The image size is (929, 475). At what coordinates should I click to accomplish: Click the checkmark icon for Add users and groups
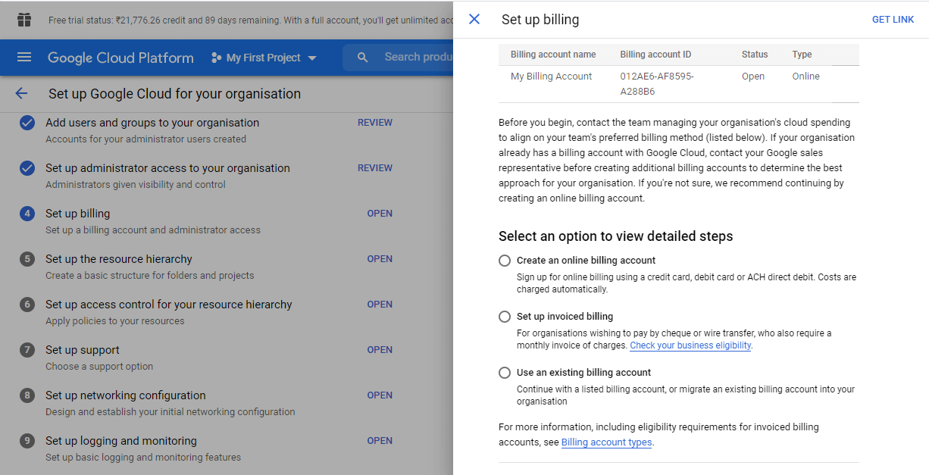(27, 123)
